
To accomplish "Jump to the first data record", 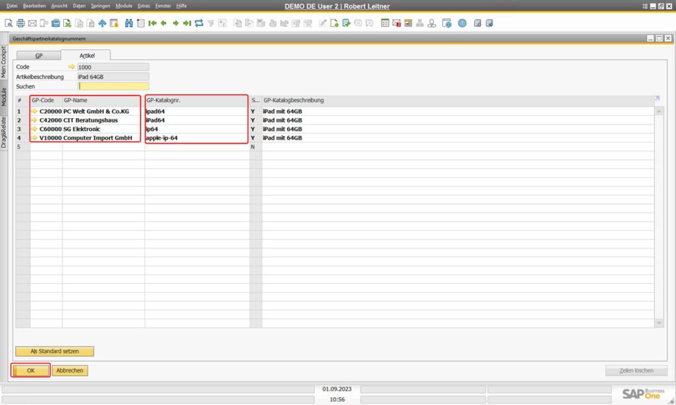I will click(152, 23).
